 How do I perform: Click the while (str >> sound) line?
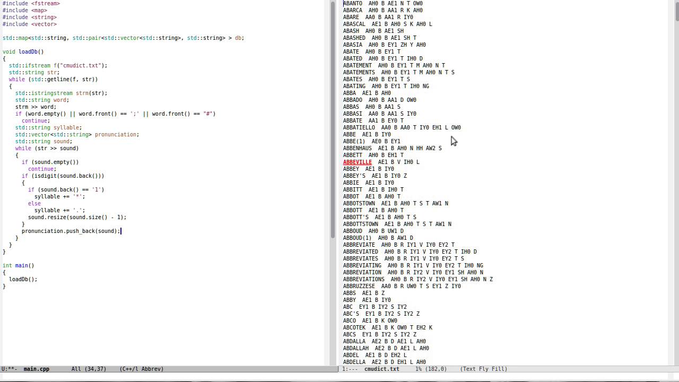[x=47, y=148]
